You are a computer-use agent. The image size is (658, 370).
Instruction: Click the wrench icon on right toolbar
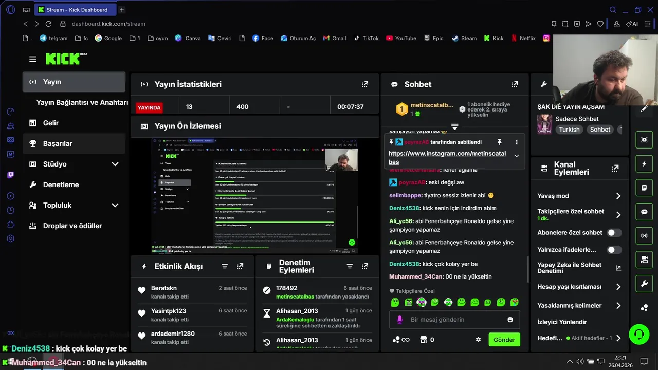pyautogui.click(x=644, y=284)
